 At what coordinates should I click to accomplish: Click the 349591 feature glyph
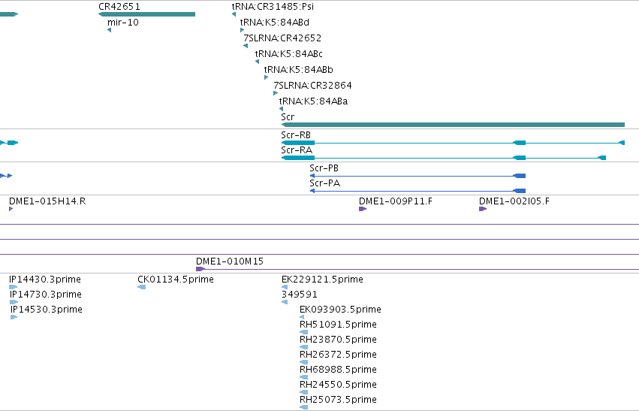(x=285, y=302)
